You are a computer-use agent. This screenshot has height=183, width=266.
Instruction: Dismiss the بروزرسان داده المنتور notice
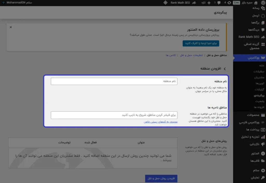tap(10, 27)
